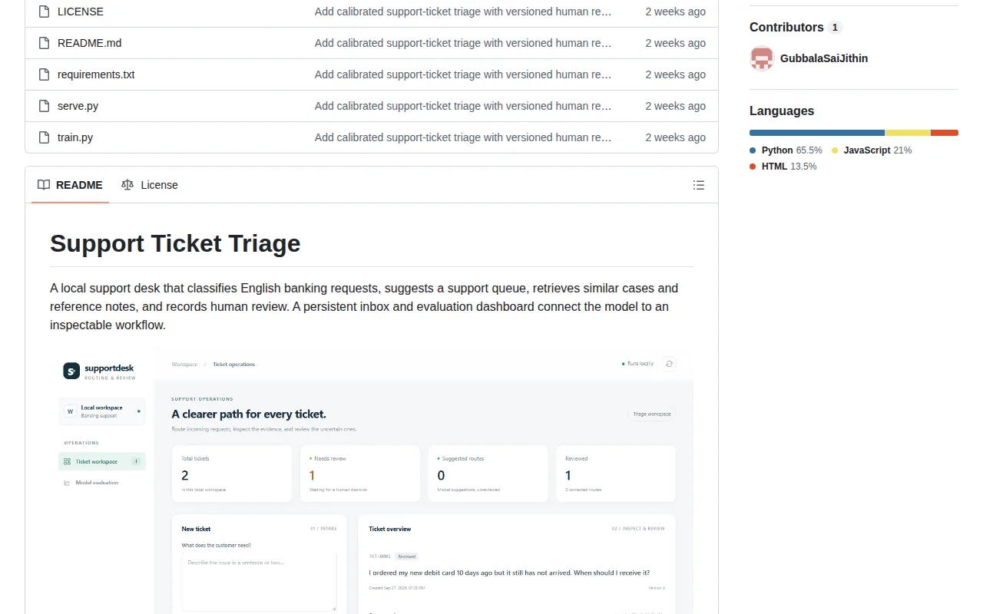983x614 pixels.
Task: Click the yellow JavaScript segment of the language bar
Action: [908, 133]
